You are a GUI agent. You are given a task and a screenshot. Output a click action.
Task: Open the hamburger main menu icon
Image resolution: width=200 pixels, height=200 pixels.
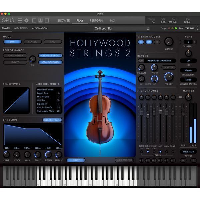click(x=20, y=20)
